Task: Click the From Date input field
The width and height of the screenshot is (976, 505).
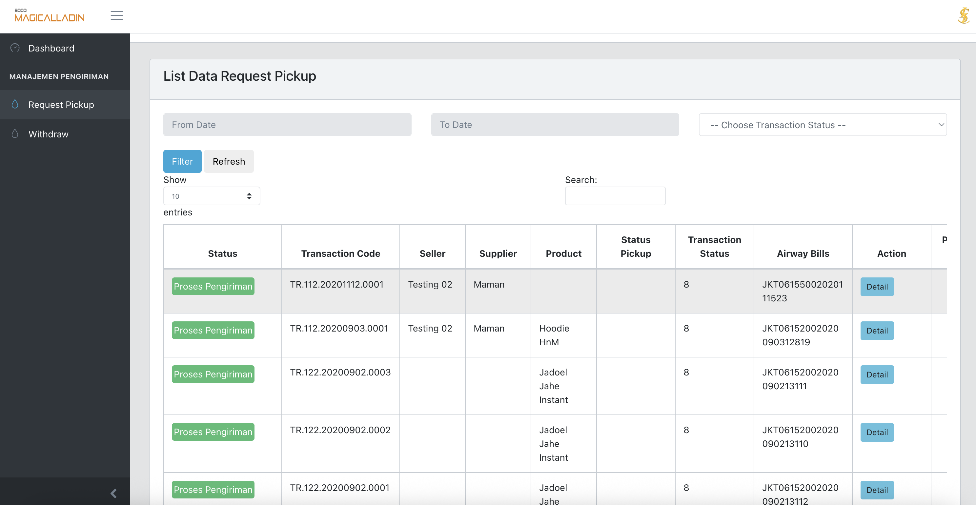Action: point(287,125)
